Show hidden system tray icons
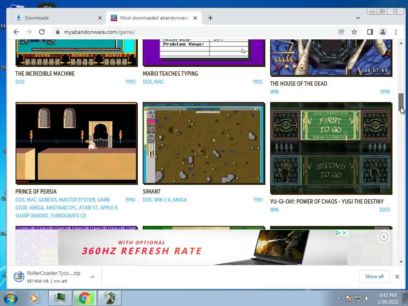Screen dimensions: 408x306 coord(339,298)
